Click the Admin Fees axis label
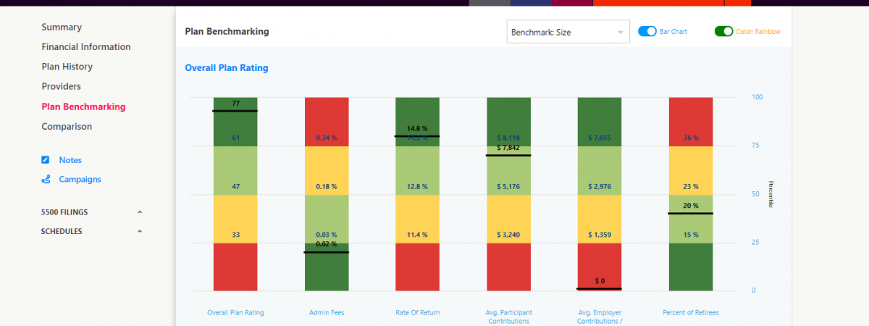 coord(327,313)
